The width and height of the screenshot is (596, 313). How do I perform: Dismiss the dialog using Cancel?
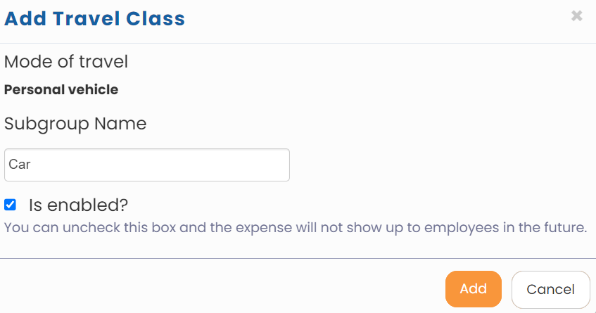click(550, 289)
